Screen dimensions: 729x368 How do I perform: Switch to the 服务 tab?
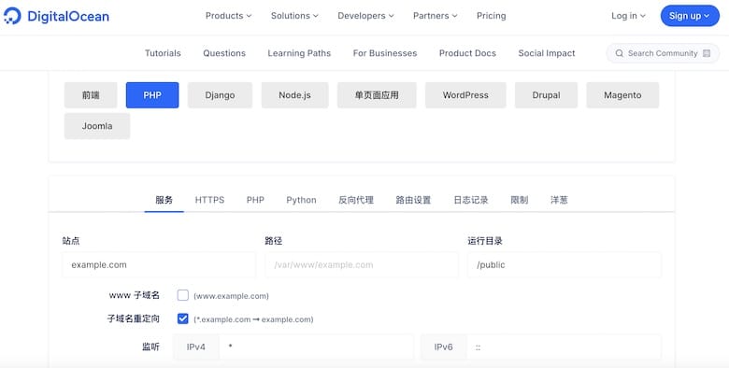(164, 200)
